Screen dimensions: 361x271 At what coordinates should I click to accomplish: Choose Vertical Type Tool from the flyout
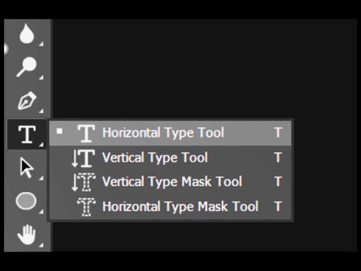155,157
